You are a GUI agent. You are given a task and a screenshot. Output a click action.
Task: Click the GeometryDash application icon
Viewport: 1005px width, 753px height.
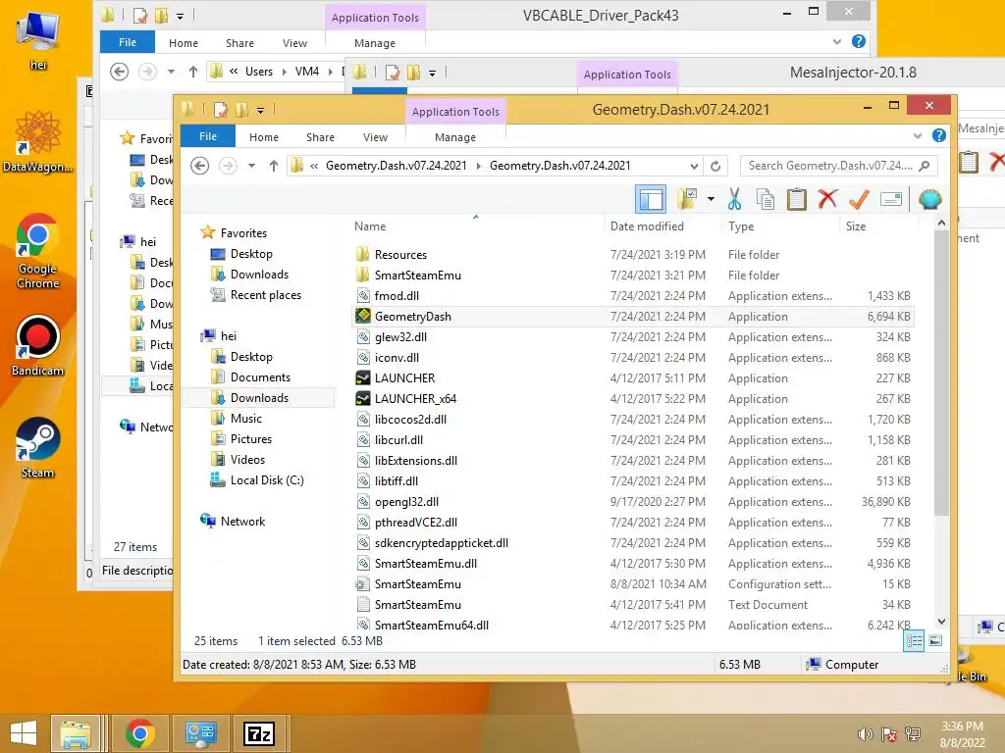363,317
